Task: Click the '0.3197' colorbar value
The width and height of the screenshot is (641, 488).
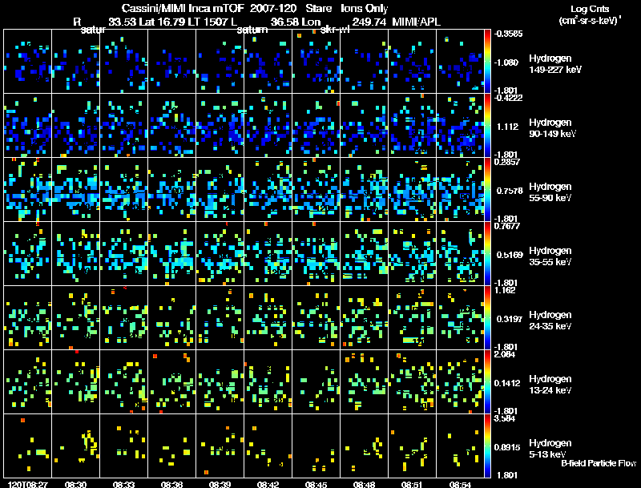Action: pos(510,319)
